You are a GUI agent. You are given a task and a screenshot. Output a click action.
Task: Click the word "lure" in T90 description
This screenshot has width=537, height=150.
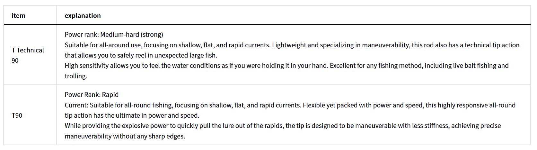(x=217, y=126)
